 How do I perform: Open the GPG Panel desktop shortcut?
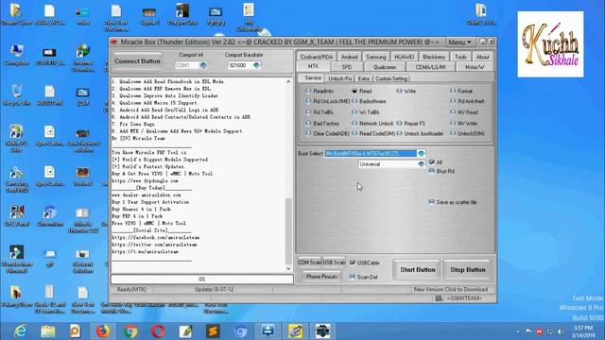(x=17, y=216)
